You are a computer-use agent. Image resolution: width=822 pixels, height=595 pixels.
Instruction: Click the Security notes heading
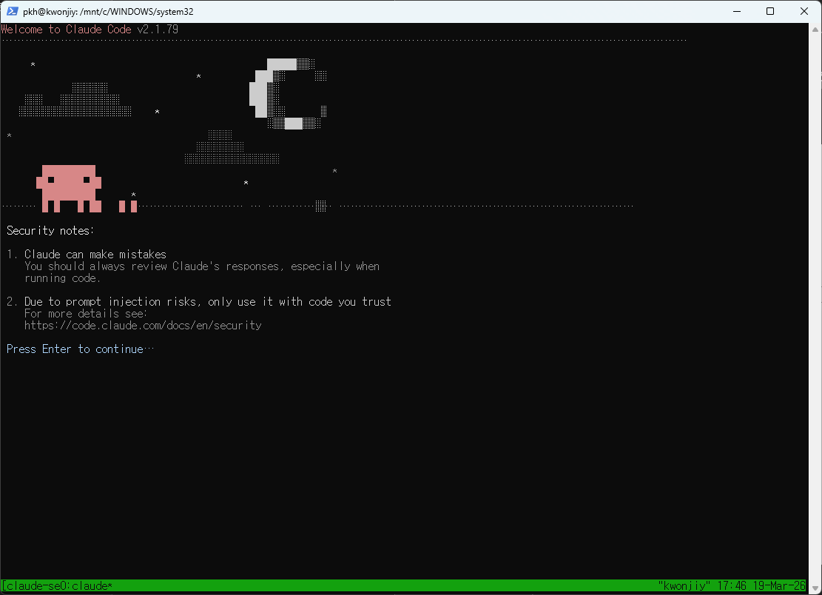(x=50, y=231)
